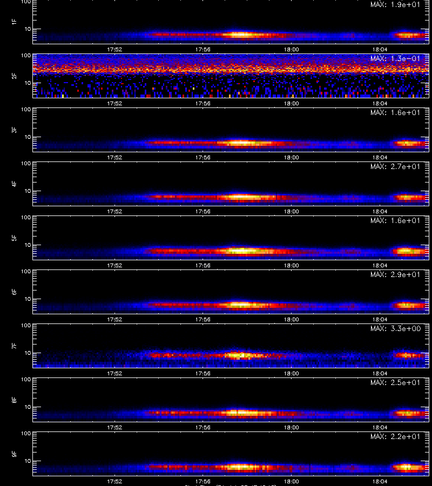Image resolution: width=432 pixels, height=486 pixels.
Task: Click the MAX: 1.6e+01 label in panel 3F
Action: 395,112
